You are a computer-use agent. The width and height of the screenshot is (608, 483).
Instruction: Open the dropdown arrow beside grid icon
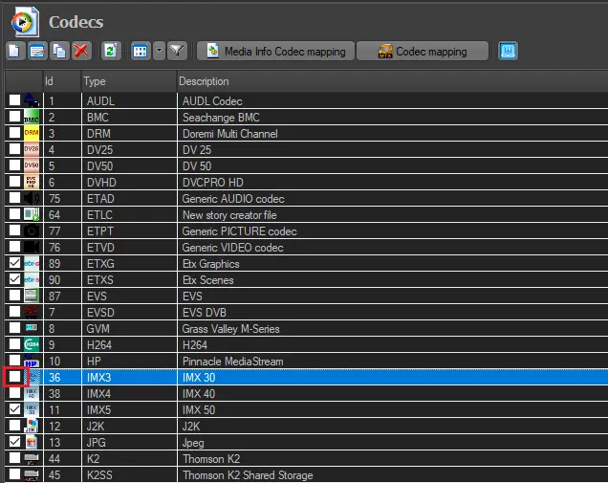click(158, 51)
